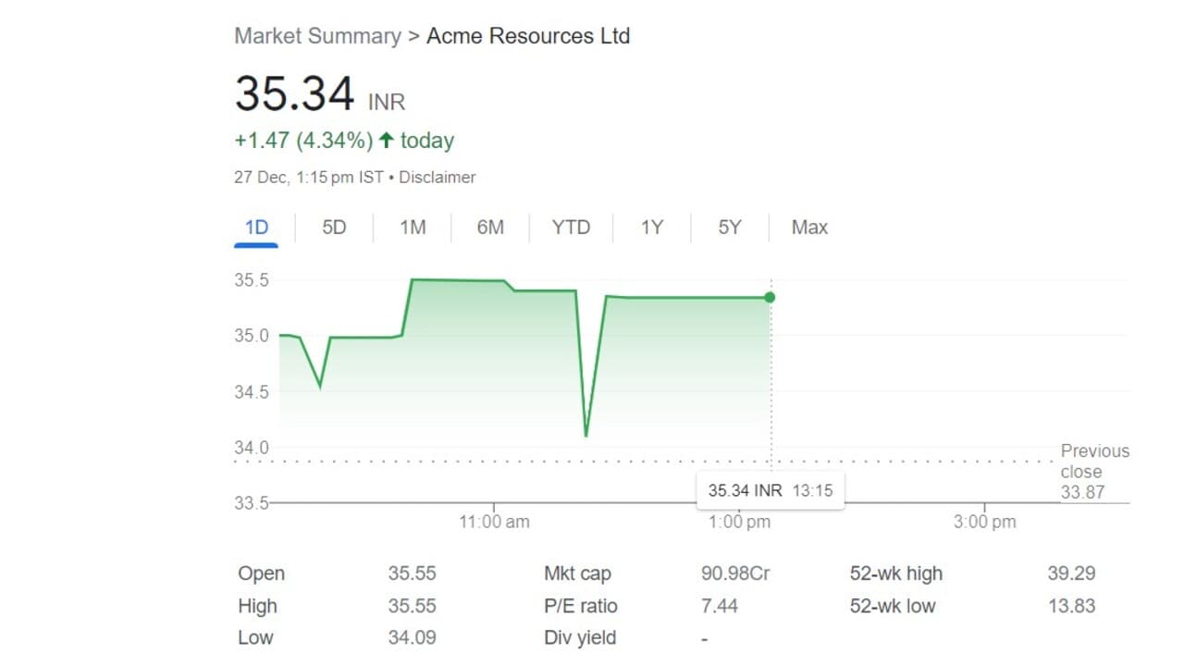Switch to the 5D chart tab
1184x666 pixels.
point(334,228)
